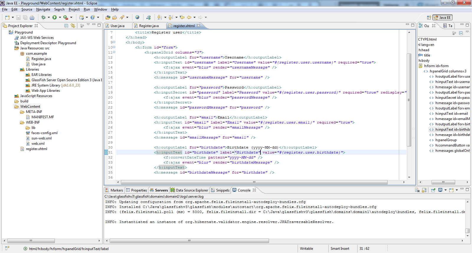Click the editor horizontal scrollbar thumb
Screen dimensions: 472x253
(254, 182)
